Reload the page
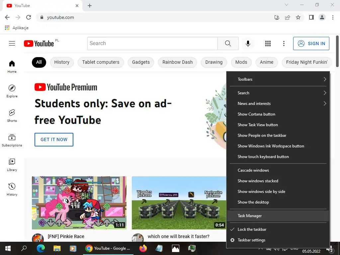This screenshot has width=340, height=255. pyautogui.click(x=29, y=17)
